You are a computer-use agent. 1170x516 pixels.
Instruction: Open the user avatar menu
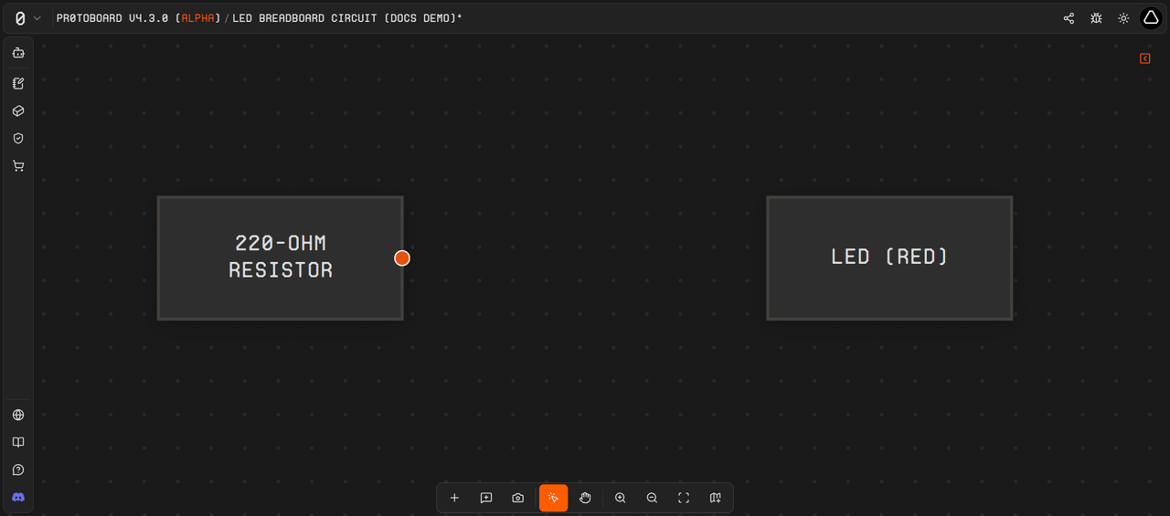tap(1151, 18)
